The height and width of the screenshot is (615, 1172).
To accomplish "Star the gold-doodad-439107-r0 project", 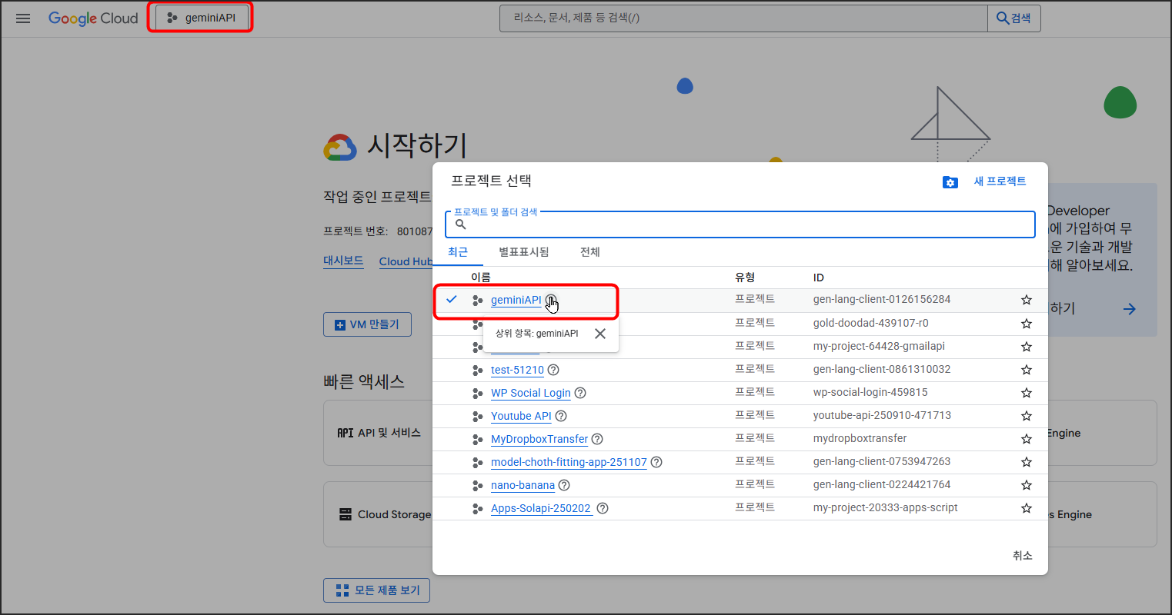I will tap(1027, 324).
